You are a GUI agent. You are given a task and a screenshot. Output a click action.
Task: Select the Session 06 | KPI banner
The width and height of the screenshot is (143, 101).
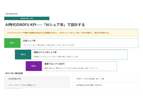[27, 18]
